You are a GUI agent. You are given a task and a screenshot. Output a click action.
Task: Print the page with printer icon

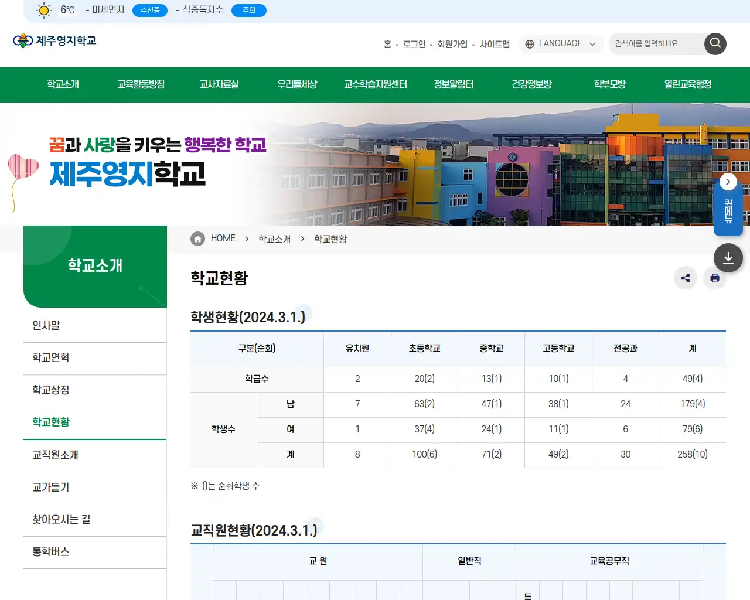coord(715,278)
